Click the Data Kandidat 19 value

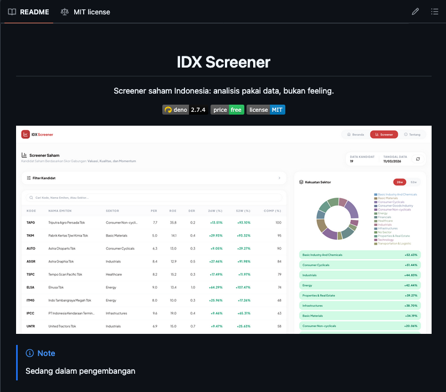click(x=352, y=161)
